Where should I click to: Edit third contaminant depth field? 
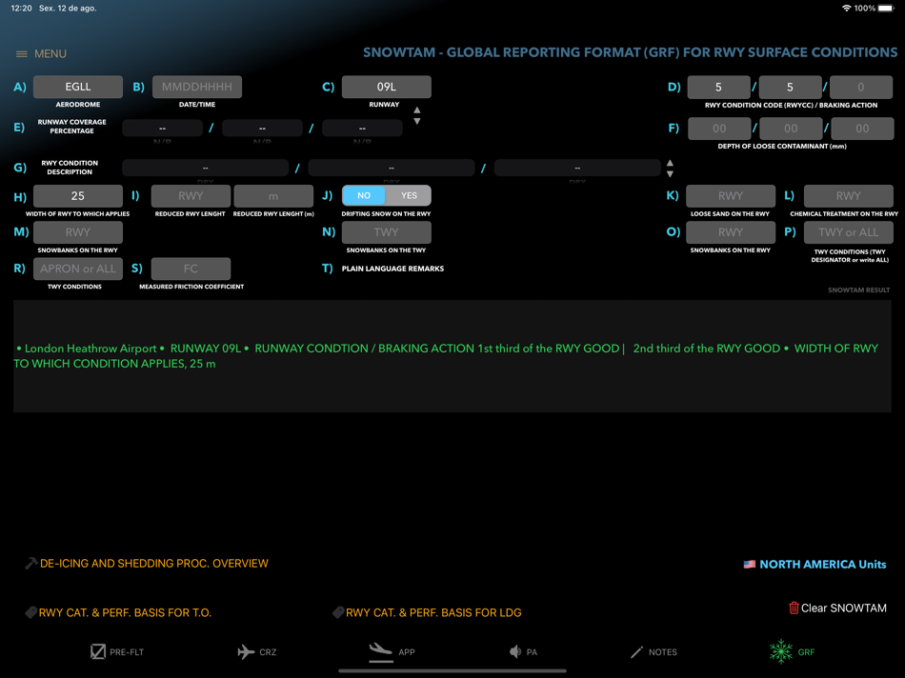(862, 129)
